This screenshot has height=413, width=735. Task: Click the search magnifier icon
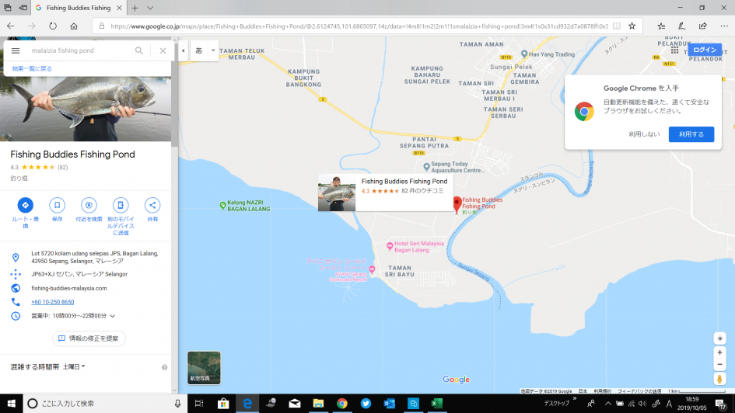138,50
